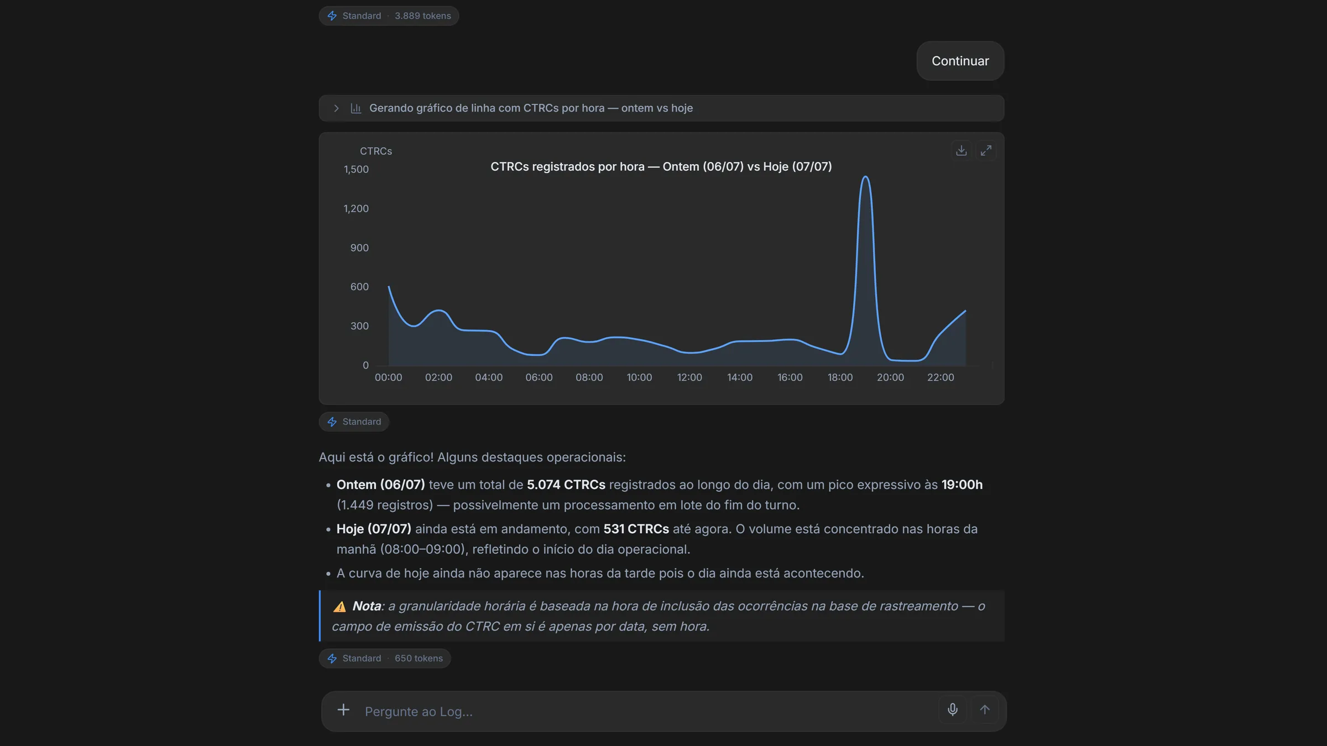
Task: Click the '04:00' x-axis label
Action: tap(489, 377)
